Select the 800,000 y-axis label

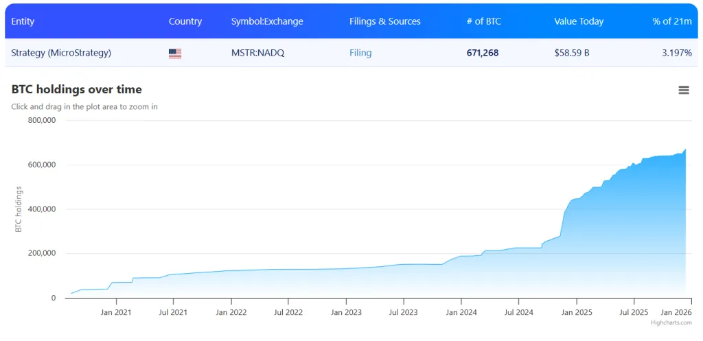pyautogui.click(x=41, y=120)
